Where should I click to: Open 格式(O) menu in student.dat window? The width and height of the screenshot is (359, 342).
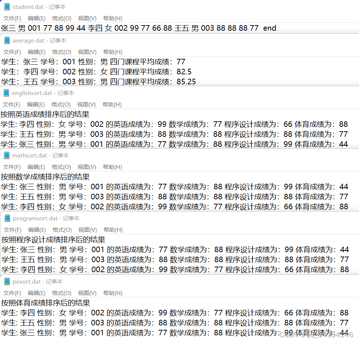(61, 18)
